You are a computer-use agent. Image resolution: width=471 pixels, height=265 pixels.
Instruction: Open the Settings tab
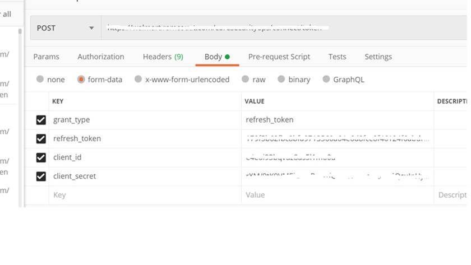378,57
